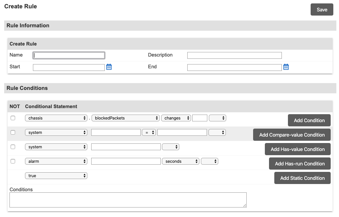The image size is (339, 217).
Task: Click text field in alarm row
Action: coord(126,161)
